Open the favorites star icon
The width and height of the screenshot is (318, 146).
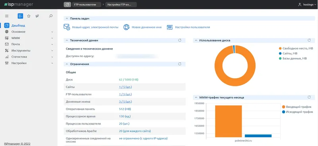coord(29,16)
